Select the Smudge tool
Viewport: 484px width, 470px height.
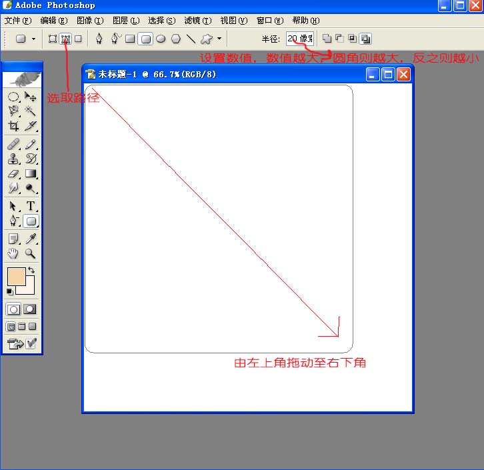13,188
